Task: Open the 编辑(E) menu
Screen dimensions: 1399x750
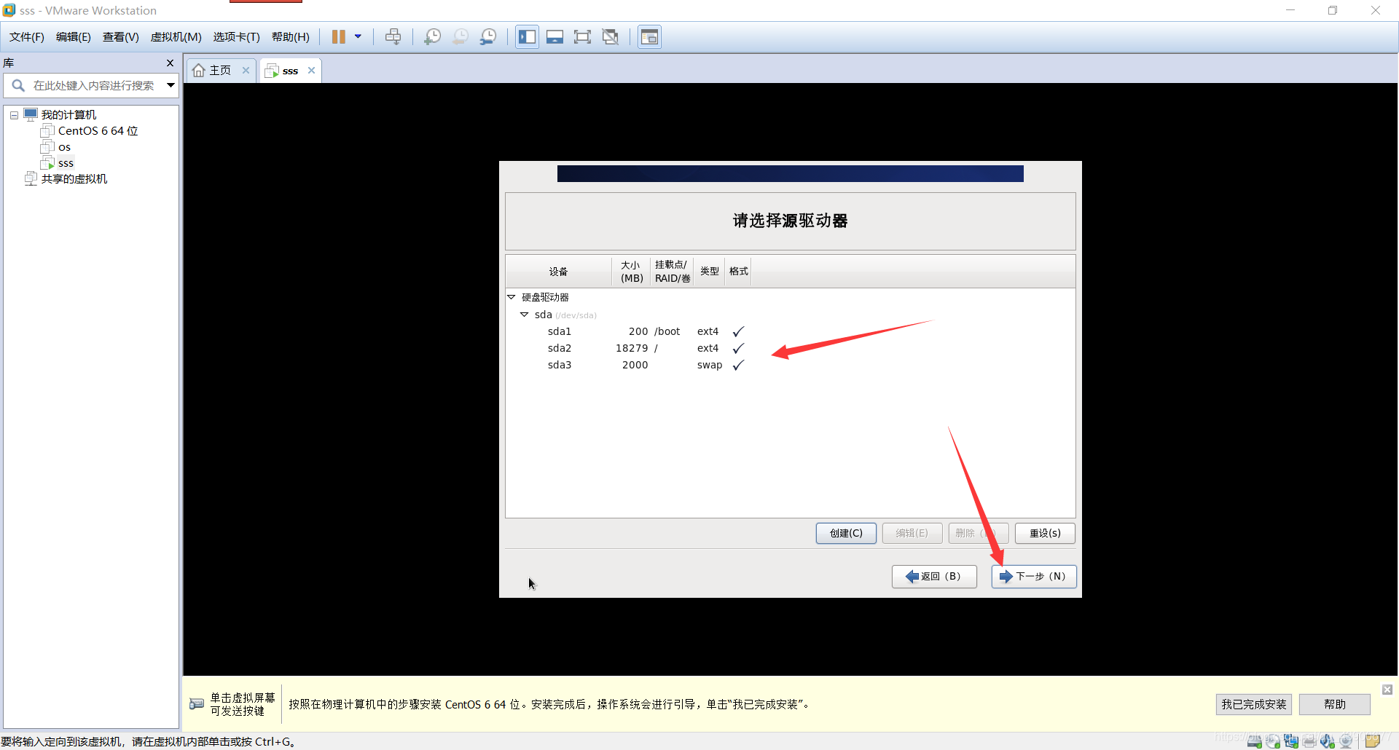Action: tap(74, 37)
